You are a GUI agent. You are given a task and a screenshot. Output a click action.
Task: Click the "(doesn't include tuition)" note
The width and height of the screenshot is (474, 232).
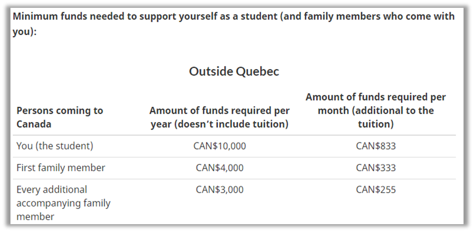[219, 125]
